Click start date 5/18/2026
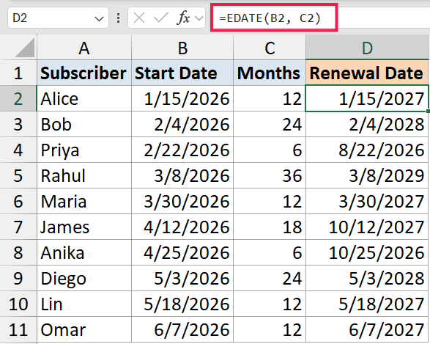This screenshot has height=344, width=430. point(182,304)
